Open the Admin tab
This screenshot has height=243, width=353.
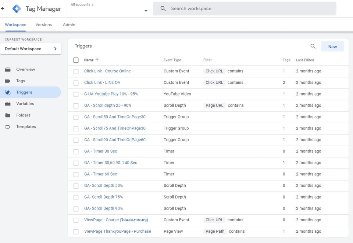[x=69, y=25]
